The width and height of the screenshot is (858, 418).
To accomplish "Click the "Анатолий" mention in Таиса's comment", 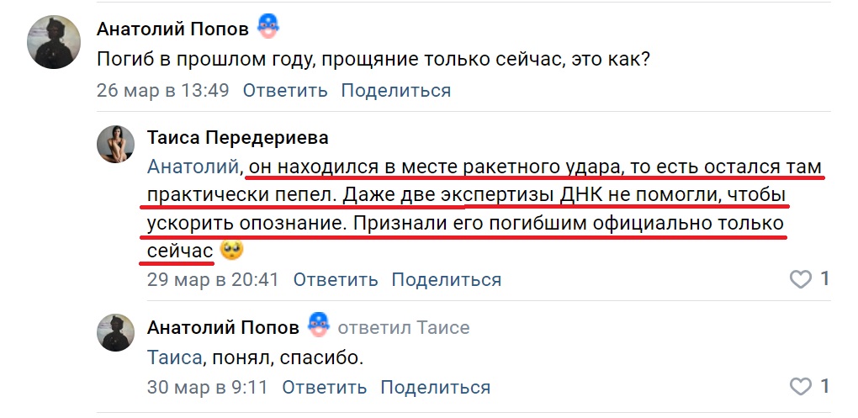I will tap(193, 167).
